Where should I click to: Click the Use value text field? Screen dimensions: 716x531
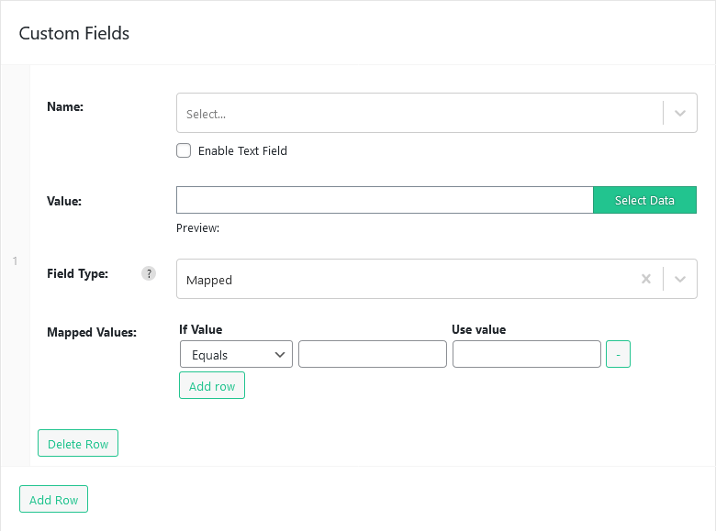pyautogui.click(x=527, y=354)
